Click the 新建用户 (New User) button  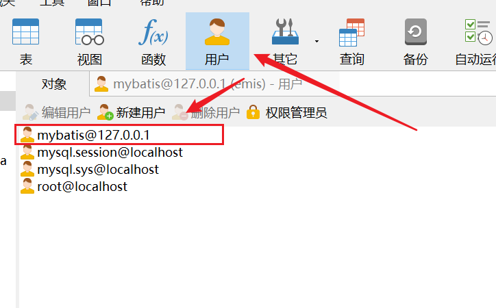coord(131,112)
